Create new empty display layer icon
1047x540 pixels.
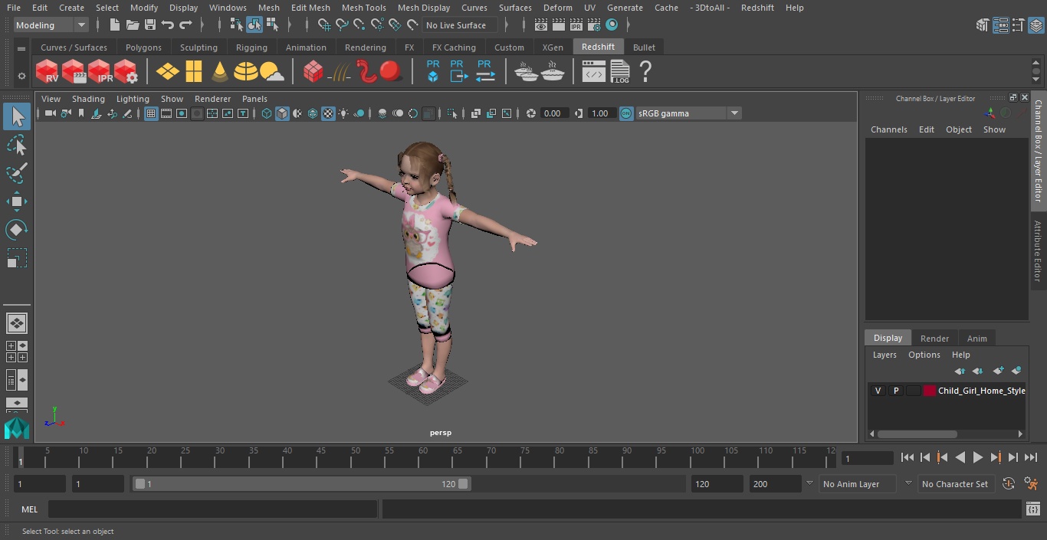[998, 371]
